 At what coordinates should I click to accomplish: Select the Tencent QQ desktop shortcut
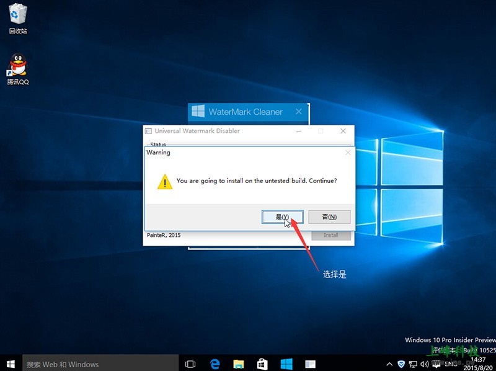pyautogui.click(x=18, y=69)
